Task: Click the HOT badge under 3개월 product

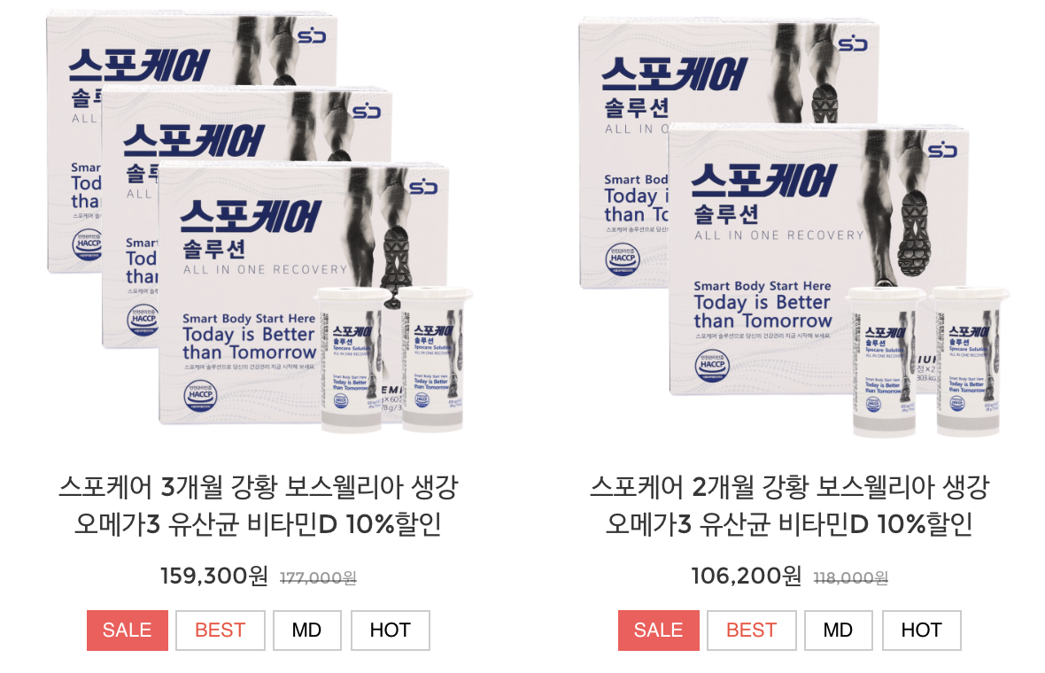Action: tap(390, 630)
